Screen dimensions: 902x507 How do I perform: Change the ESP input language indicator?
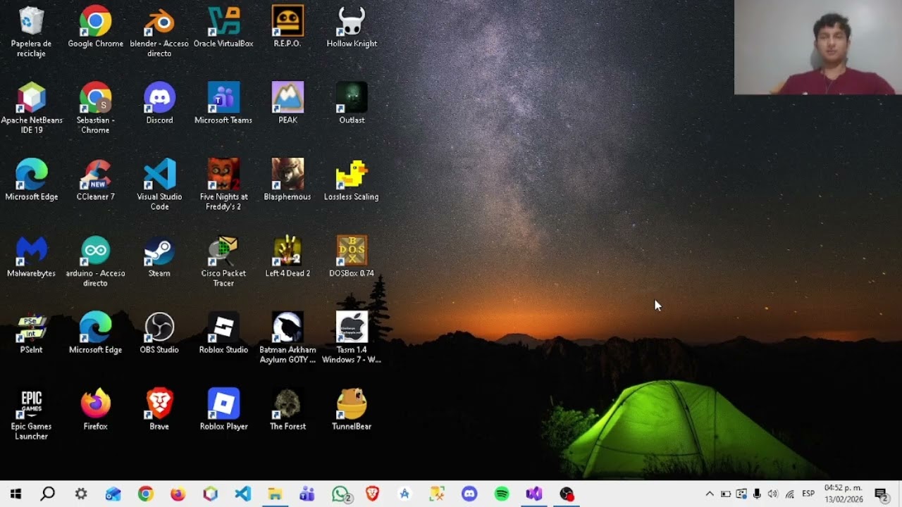808,494
